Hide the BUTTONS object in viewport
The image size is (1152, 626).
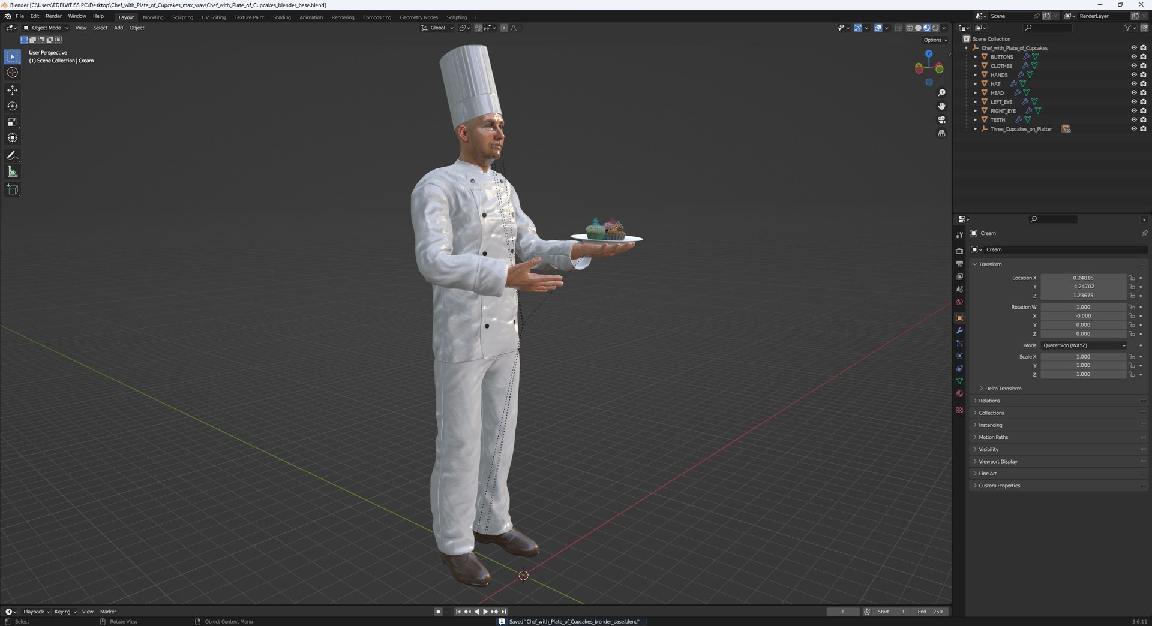pyautogui.click(x=1133, y=56)
